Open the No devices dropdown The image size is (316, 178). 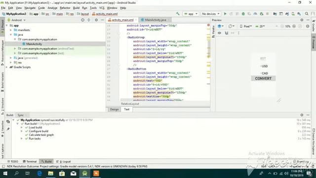pos(211,14)
